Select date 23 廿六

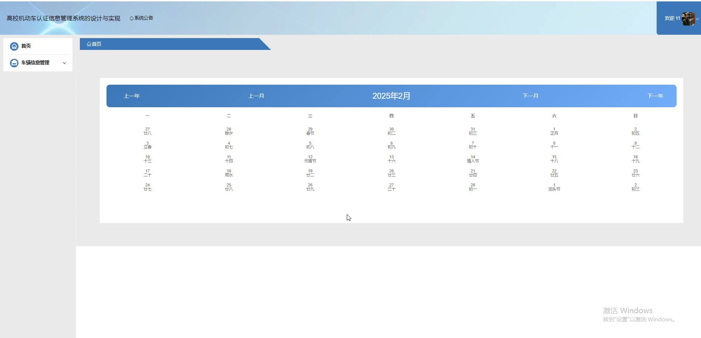coord(636,173)
